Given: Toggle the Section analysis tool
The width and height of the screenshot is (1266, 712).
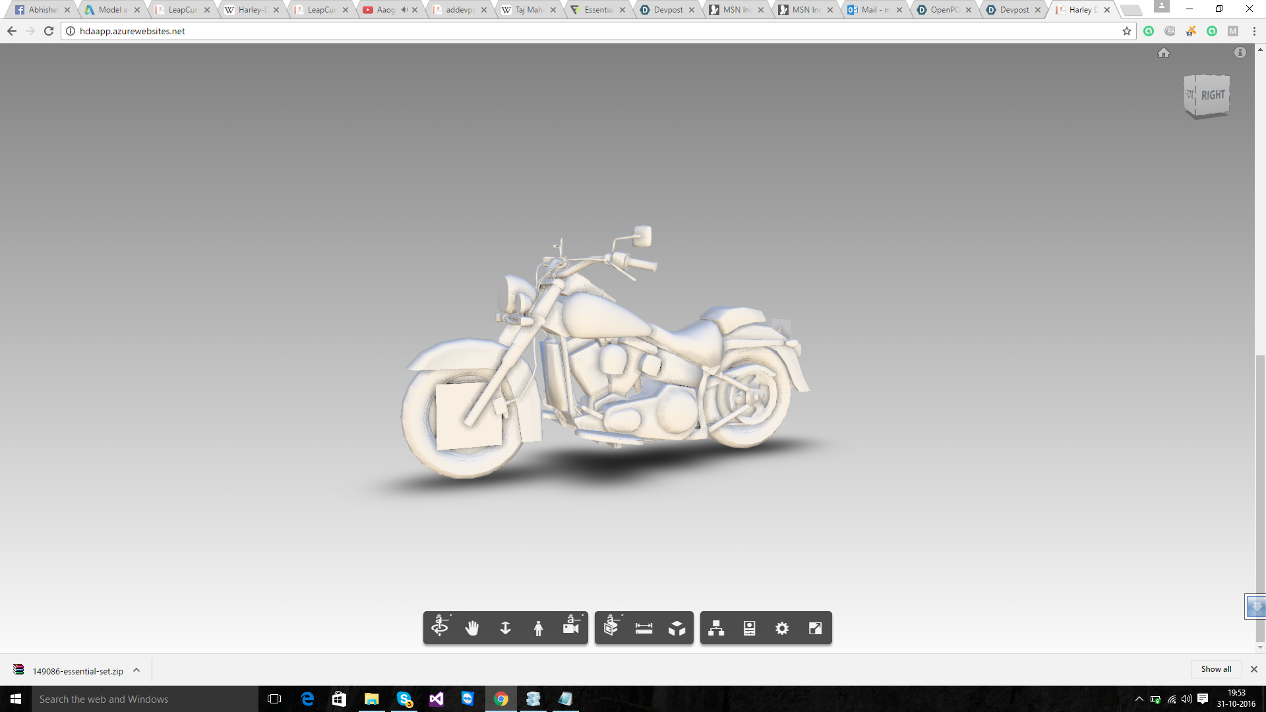Looking at the screenshot, I should (x=611, y=628).
